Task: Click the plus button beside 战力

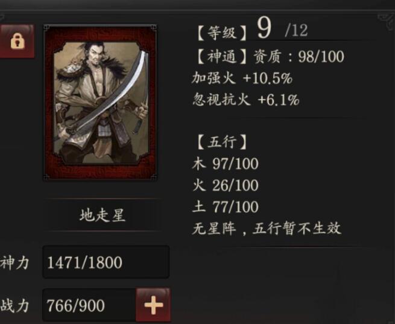Action: point(153,305)
